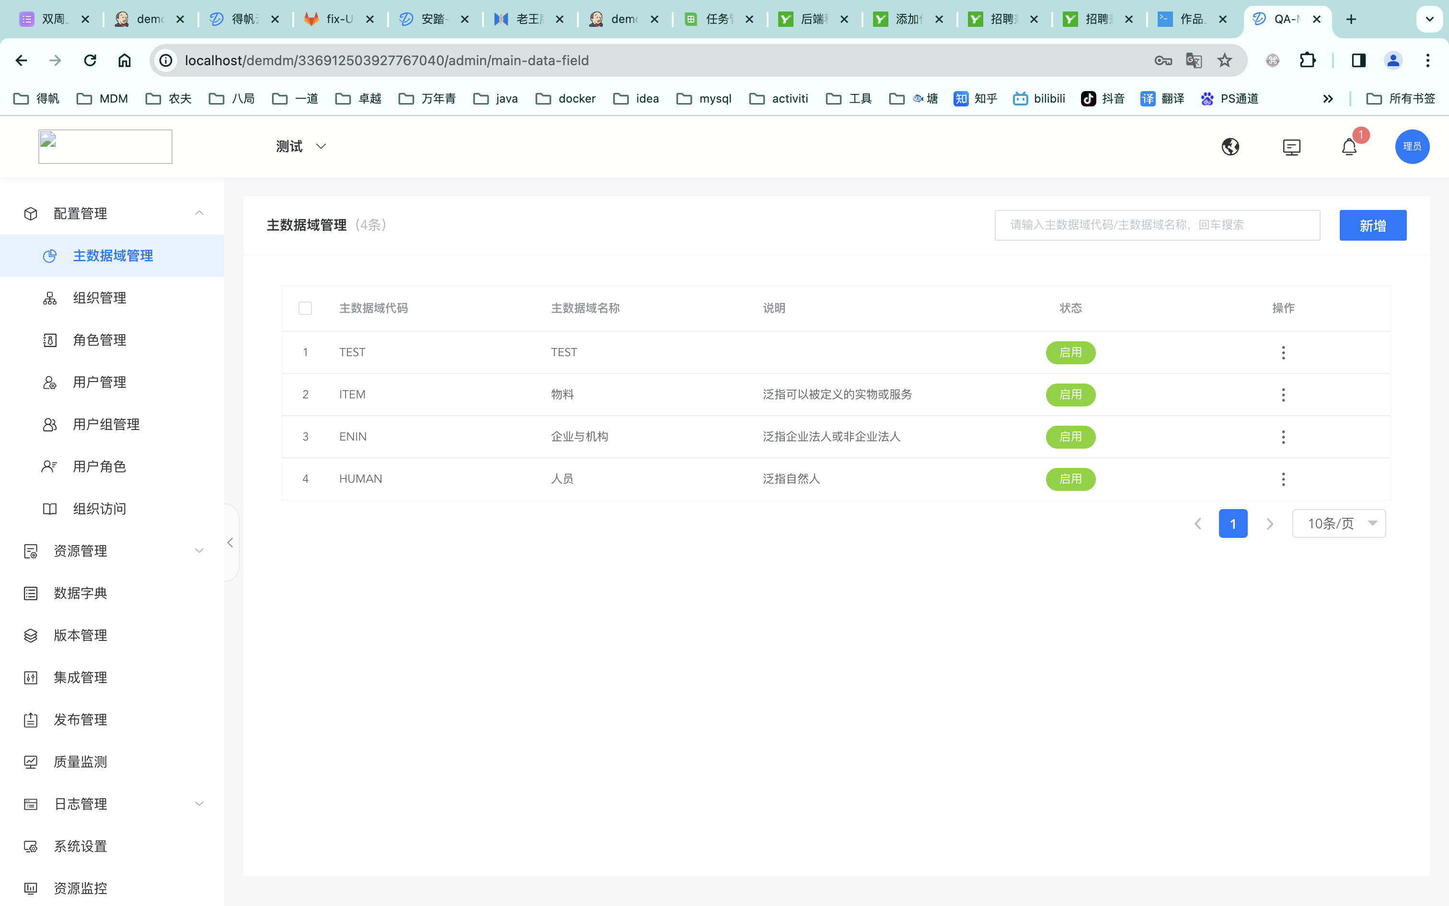Collapse the 配置管理 menu group
The height and width of the screenshot is (906, 1449).
tap(112, 214)
